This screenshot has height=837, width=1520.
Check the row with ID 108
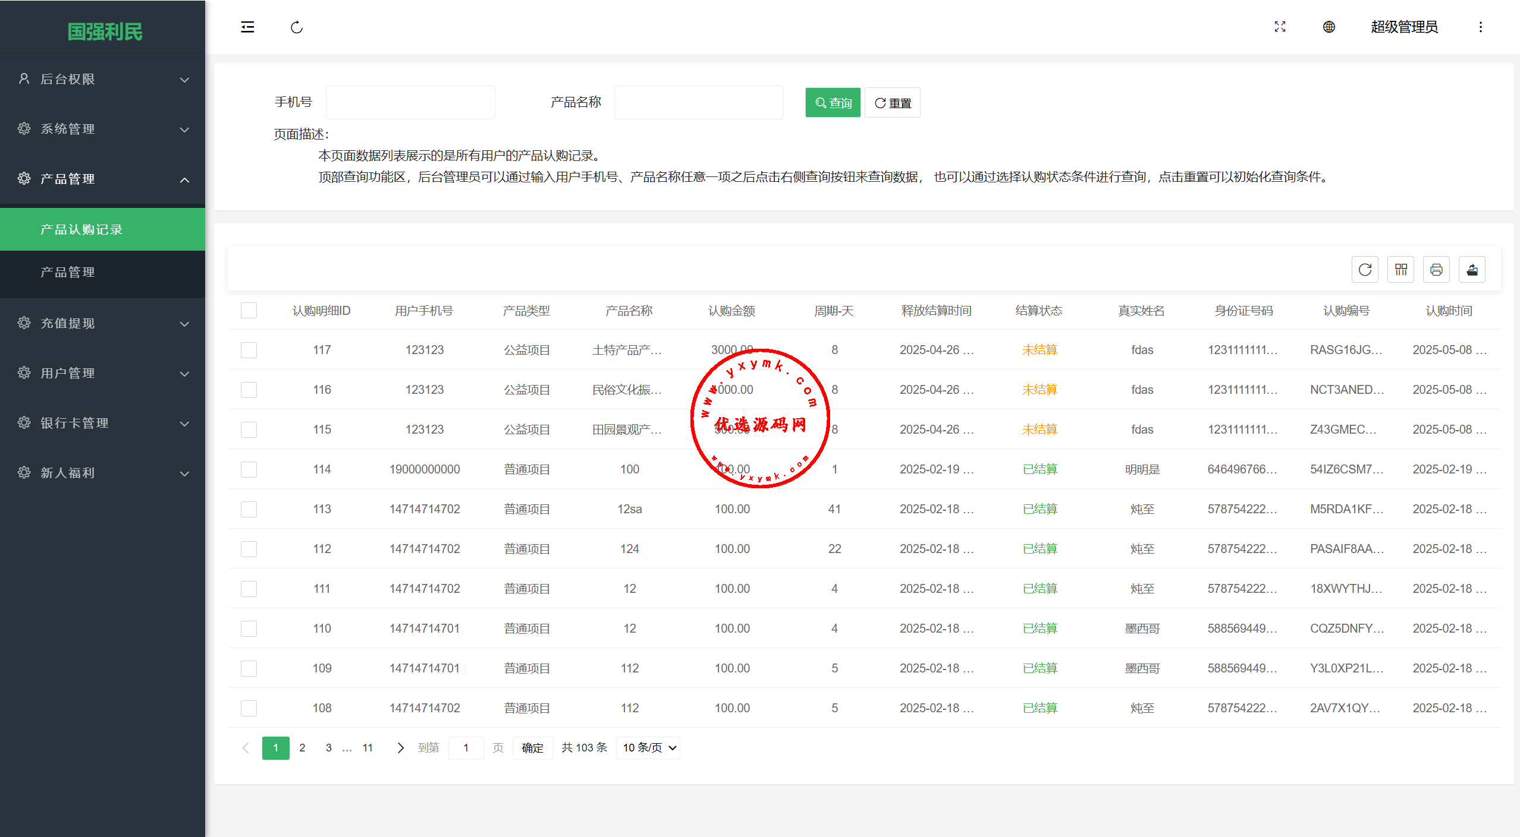[x=249, y=708]
